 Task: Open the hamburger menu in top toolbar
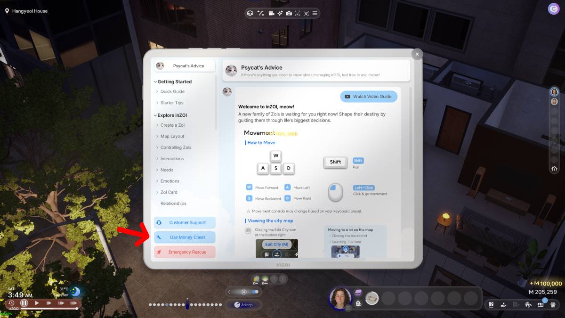(x=315, y=13)
